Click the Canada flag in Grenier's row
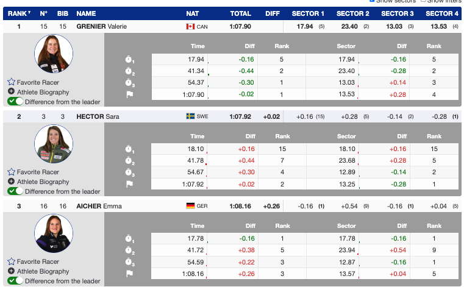Viewport: 464px width, 287px height. (190, 27)
